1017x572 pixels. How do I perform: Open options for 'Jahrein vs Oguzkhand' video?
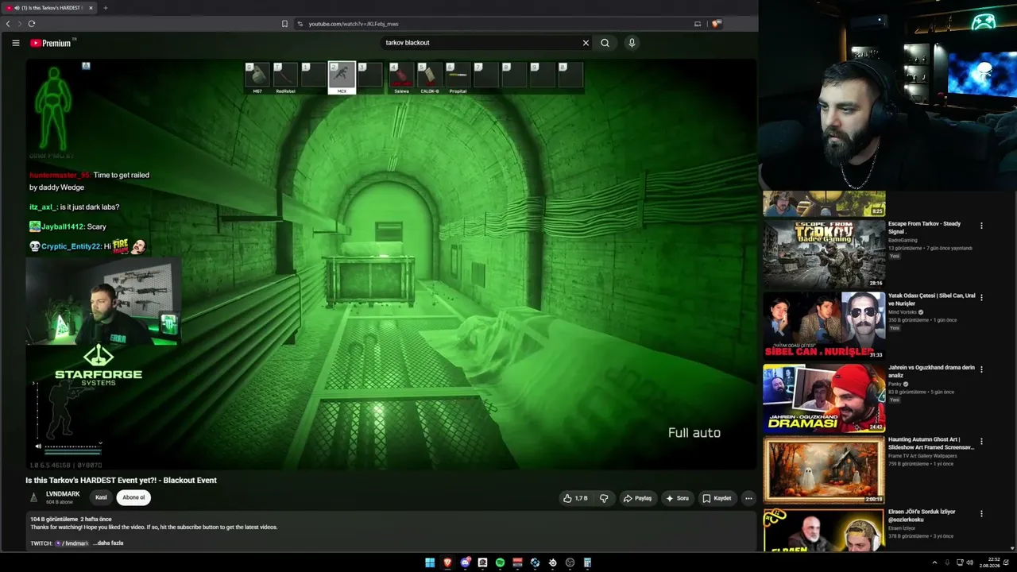pos(981,369)
